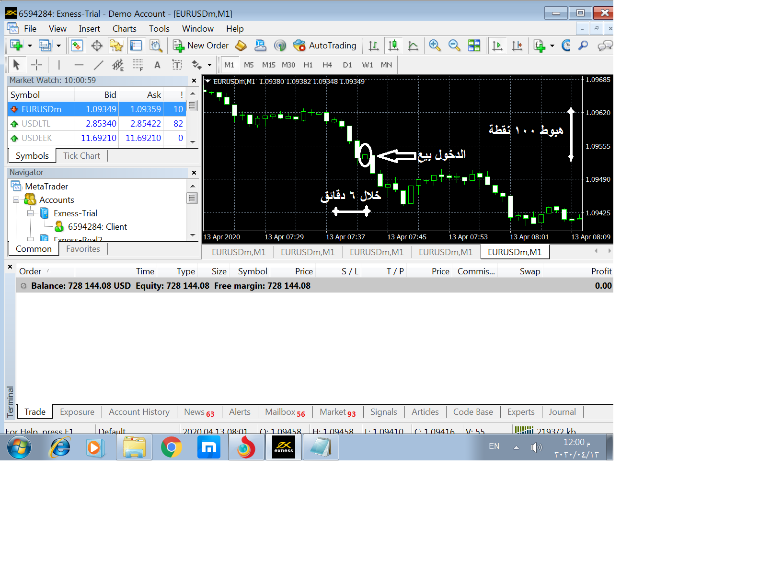Open the Journal tab

pyautogui.click(x=562, y=412)
